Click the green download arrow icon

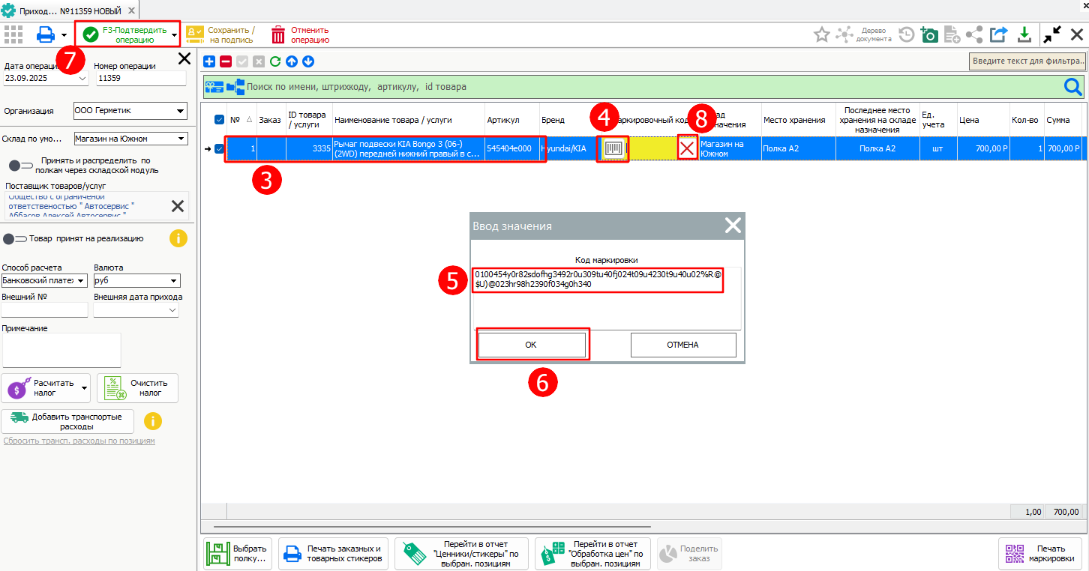point(1024,34)
